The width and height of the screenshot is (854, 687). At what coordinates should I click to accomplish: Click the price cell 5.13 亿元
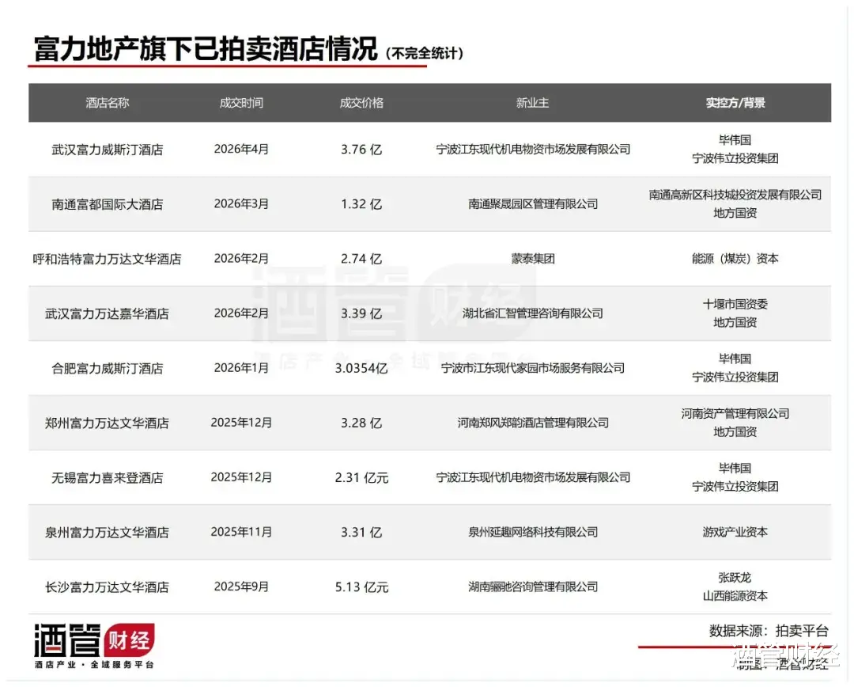coord(361,587)
